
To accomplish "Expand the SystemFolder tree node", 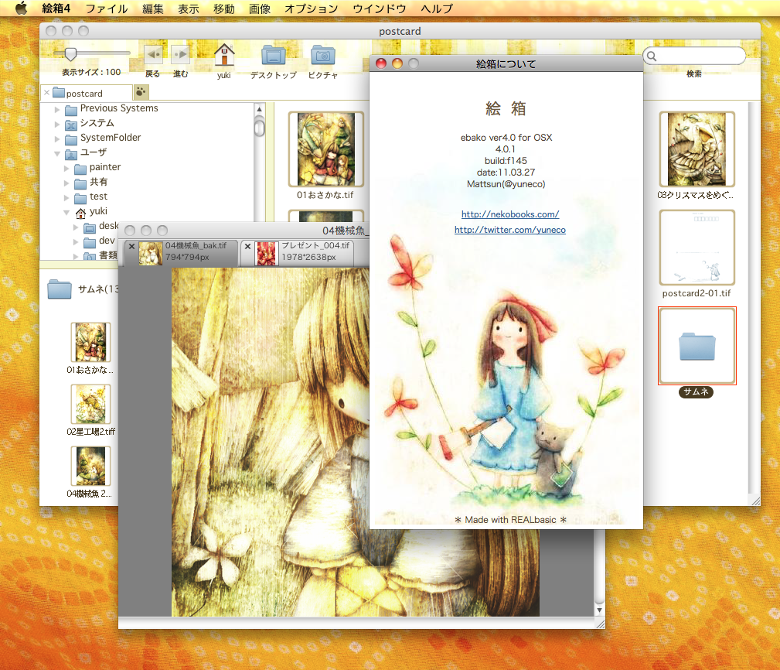I will pyautogui.click(x=57, y=138).
